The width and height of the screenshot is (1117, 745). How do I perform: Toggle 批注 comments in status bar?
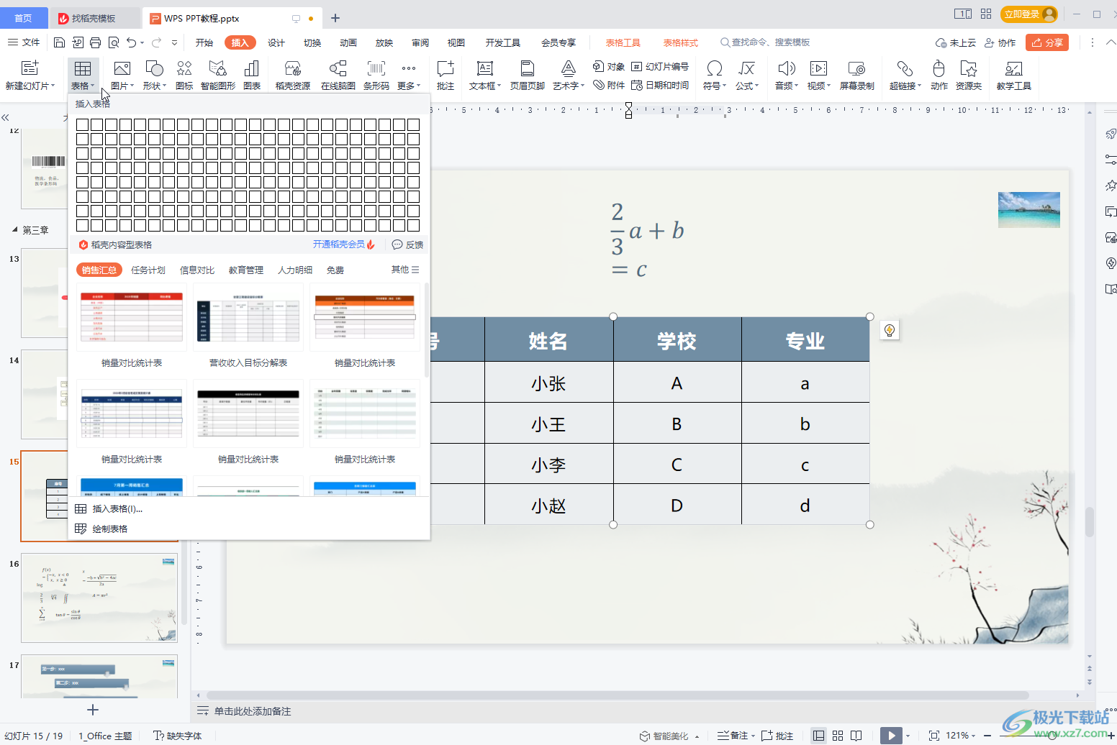(777, 736)
